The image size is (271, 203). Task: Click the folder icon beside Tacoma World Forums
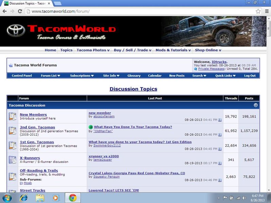click(11, 65)
